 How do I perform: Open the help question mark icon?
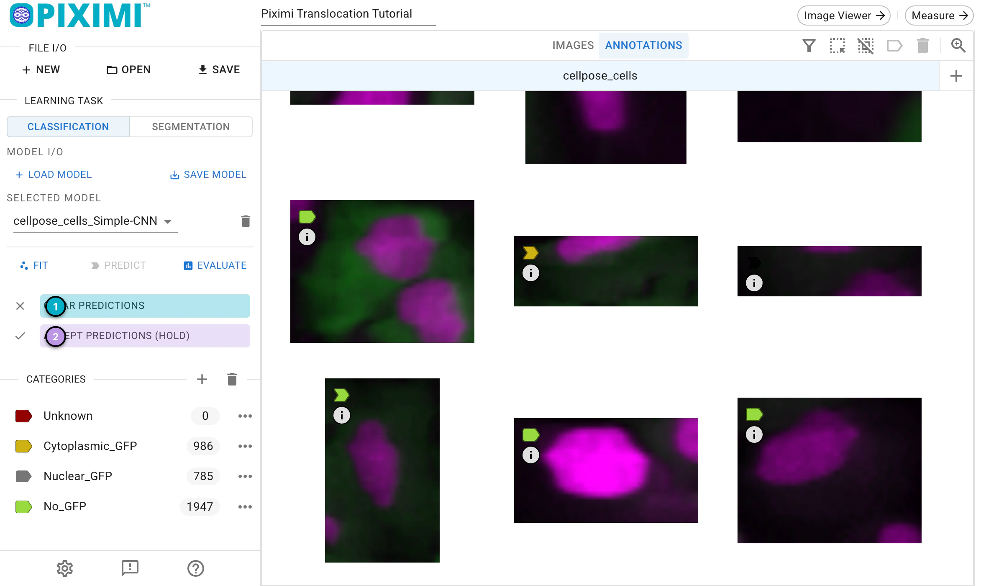click(195, 568)
